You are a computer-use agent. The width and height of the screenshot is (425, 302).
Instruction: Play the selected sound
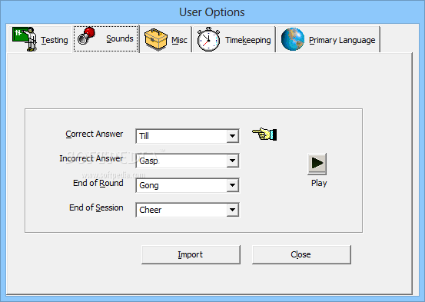[317, 164]
